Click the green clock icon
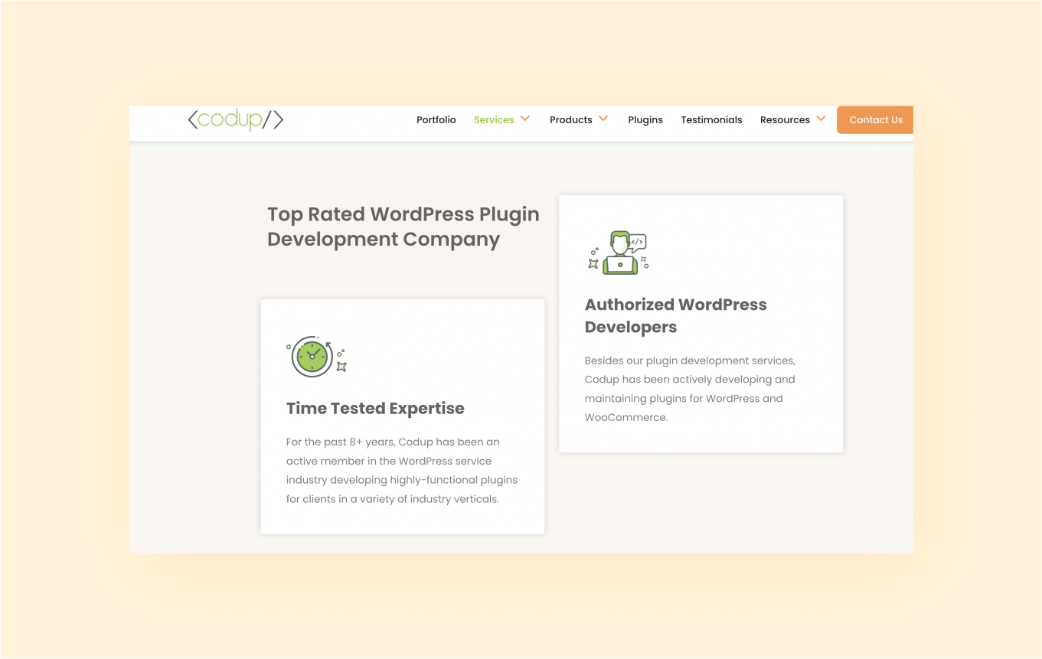 click(316, 356)
